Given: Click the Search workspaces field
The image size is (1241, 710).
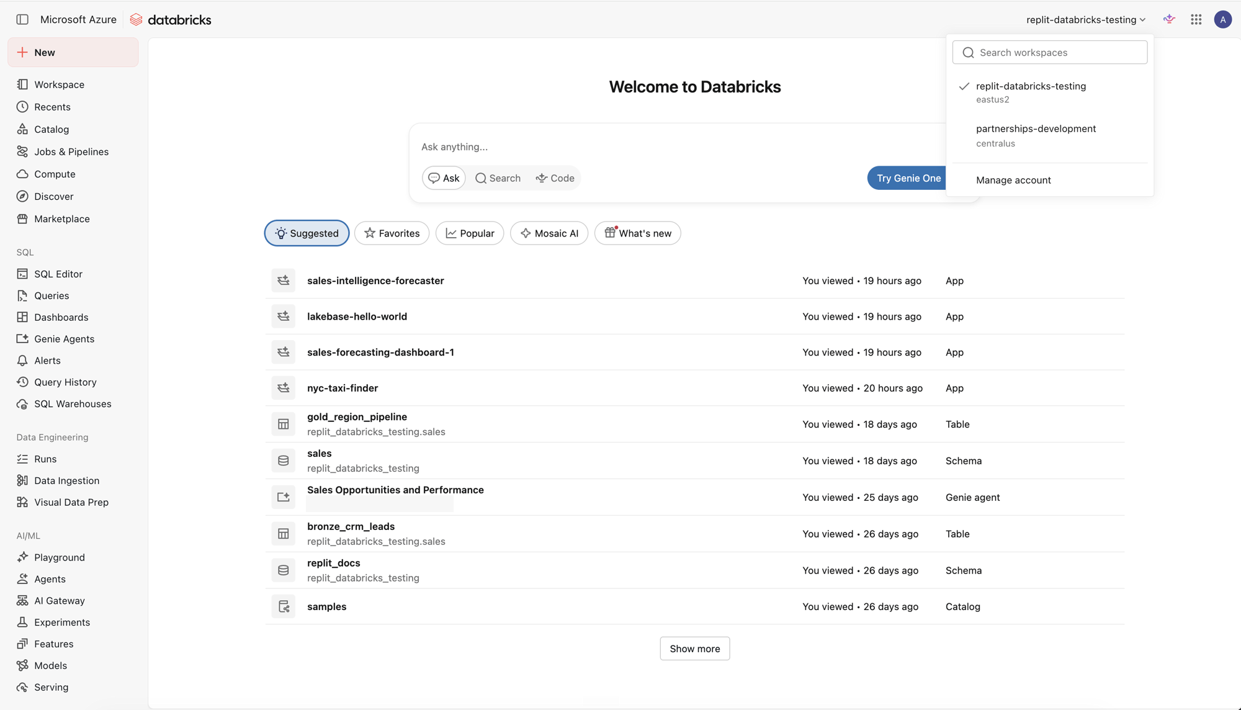Looking at the screenshot, I should pos(1050,52).
